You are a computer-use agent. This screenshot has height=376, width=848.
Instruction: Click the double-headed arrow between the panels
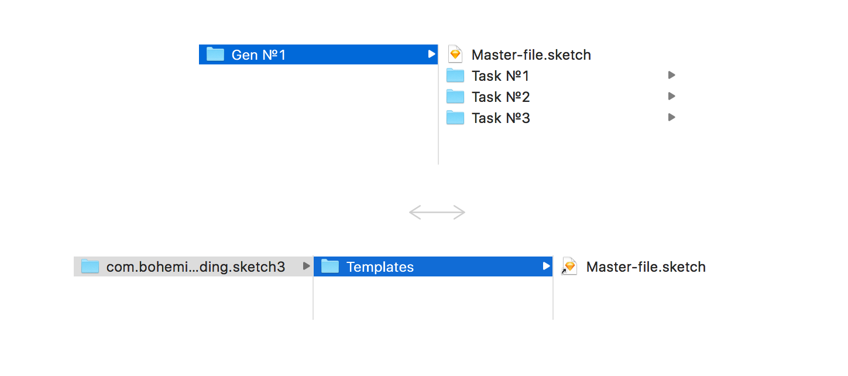(437, 213)
